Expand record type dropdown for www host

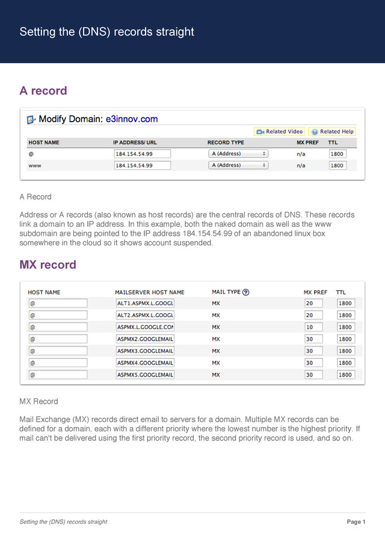point(238,165)
